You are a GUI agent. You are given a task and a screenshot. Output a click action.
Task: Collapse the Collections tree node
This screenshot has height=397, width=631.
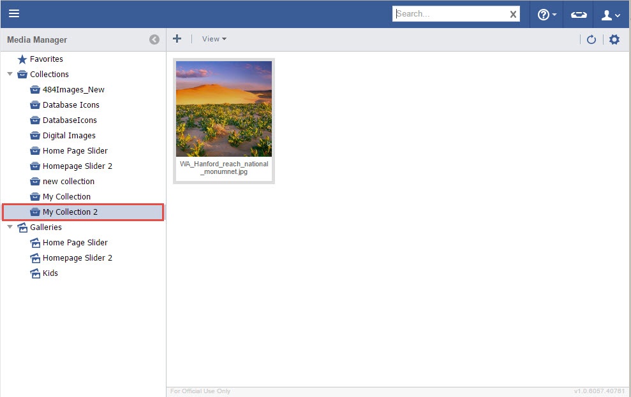[x=10, y=74]
